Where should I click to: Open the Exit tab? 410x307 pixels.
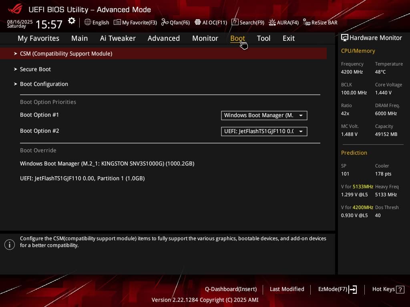(x=289, y=38)
